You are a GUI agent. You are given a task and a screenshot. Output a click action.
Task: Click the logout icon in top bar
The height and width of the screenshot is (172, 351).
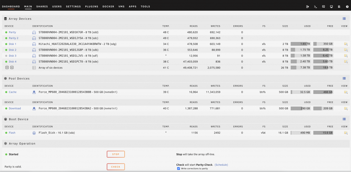[x=307, y=7]
